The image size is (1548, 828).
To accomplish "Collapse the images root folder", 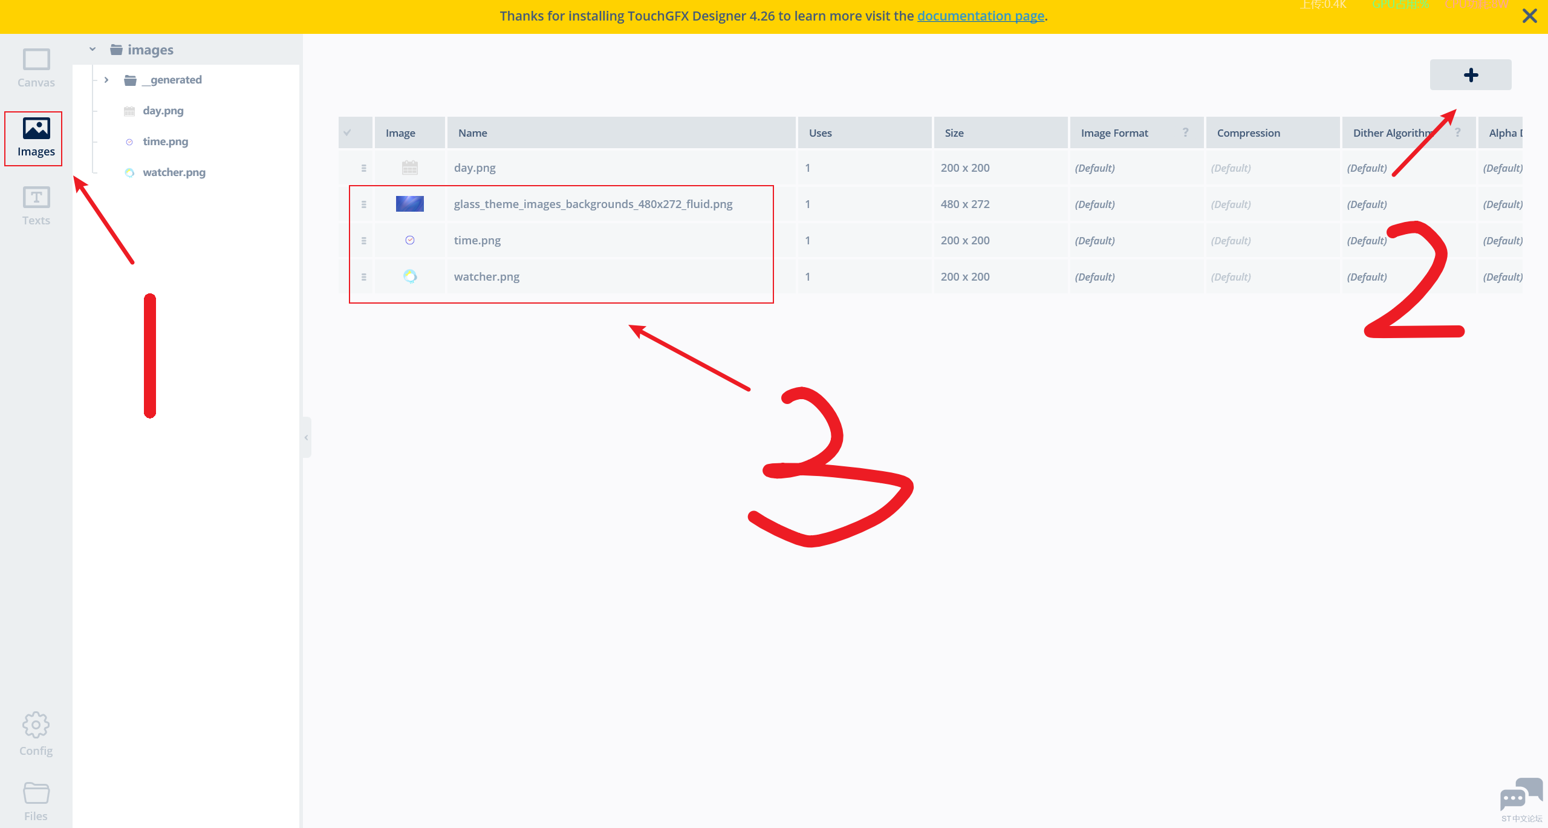I will [x=93, y=50].
